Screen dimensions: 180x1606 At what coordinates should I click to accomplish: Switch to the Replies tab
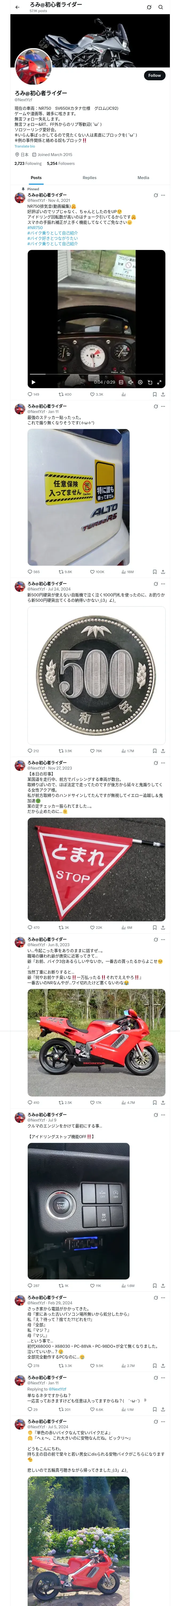click(x=89, y=178)
